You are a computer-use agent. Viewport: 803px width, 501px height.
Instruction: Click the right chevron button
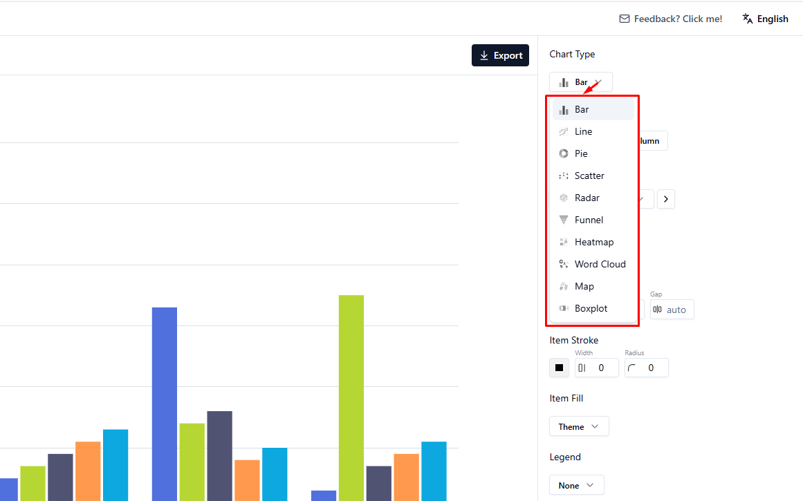665,198
